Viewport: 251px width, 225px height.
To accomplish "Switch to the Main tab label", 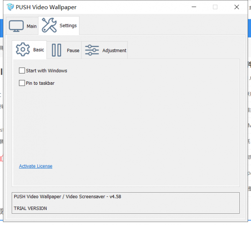I will (x=31, y=26).
